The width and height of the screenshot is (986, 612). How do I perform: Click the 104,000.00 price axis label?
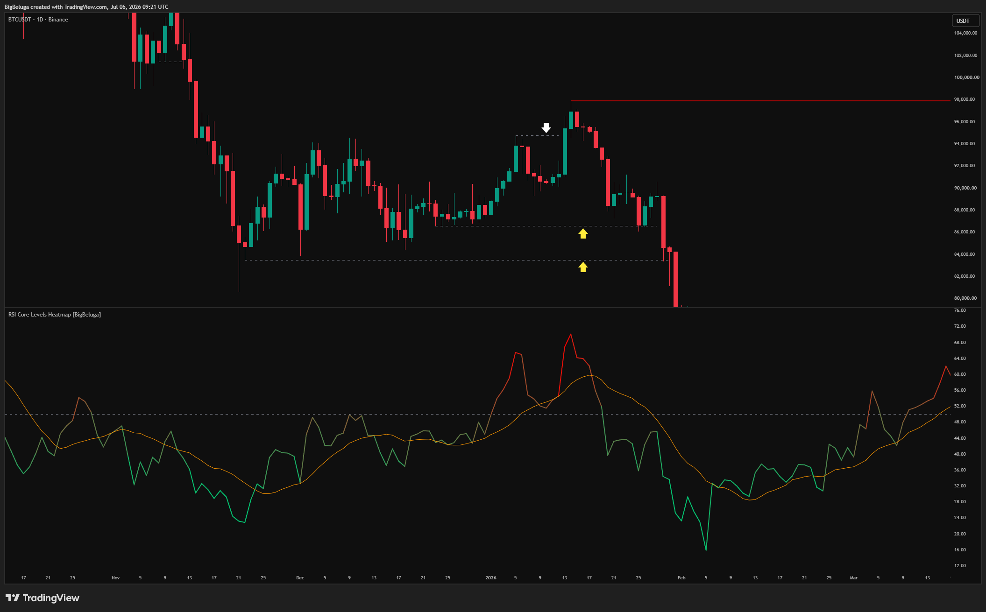coord(965,33)
